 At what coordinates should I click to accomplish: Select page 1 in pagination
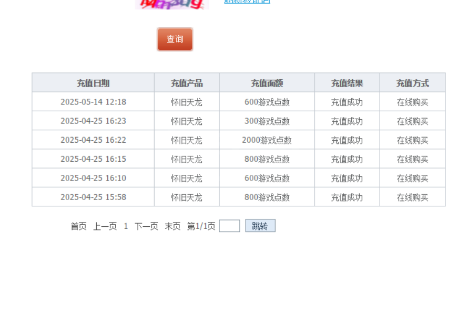(126, 226)
